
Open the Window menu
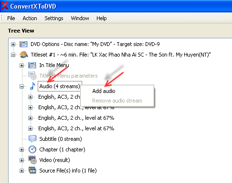(80, 18)
